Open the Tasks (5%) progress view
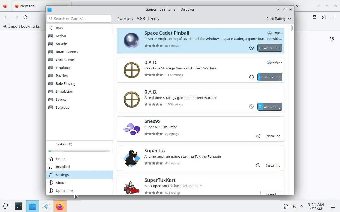Image resolution: width=340 pixels, height=212 pixels. 79,148
